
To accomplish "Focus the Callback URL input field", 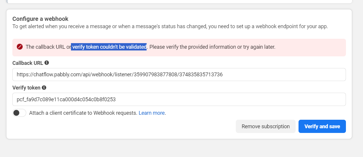I will [x=265, y=75].
